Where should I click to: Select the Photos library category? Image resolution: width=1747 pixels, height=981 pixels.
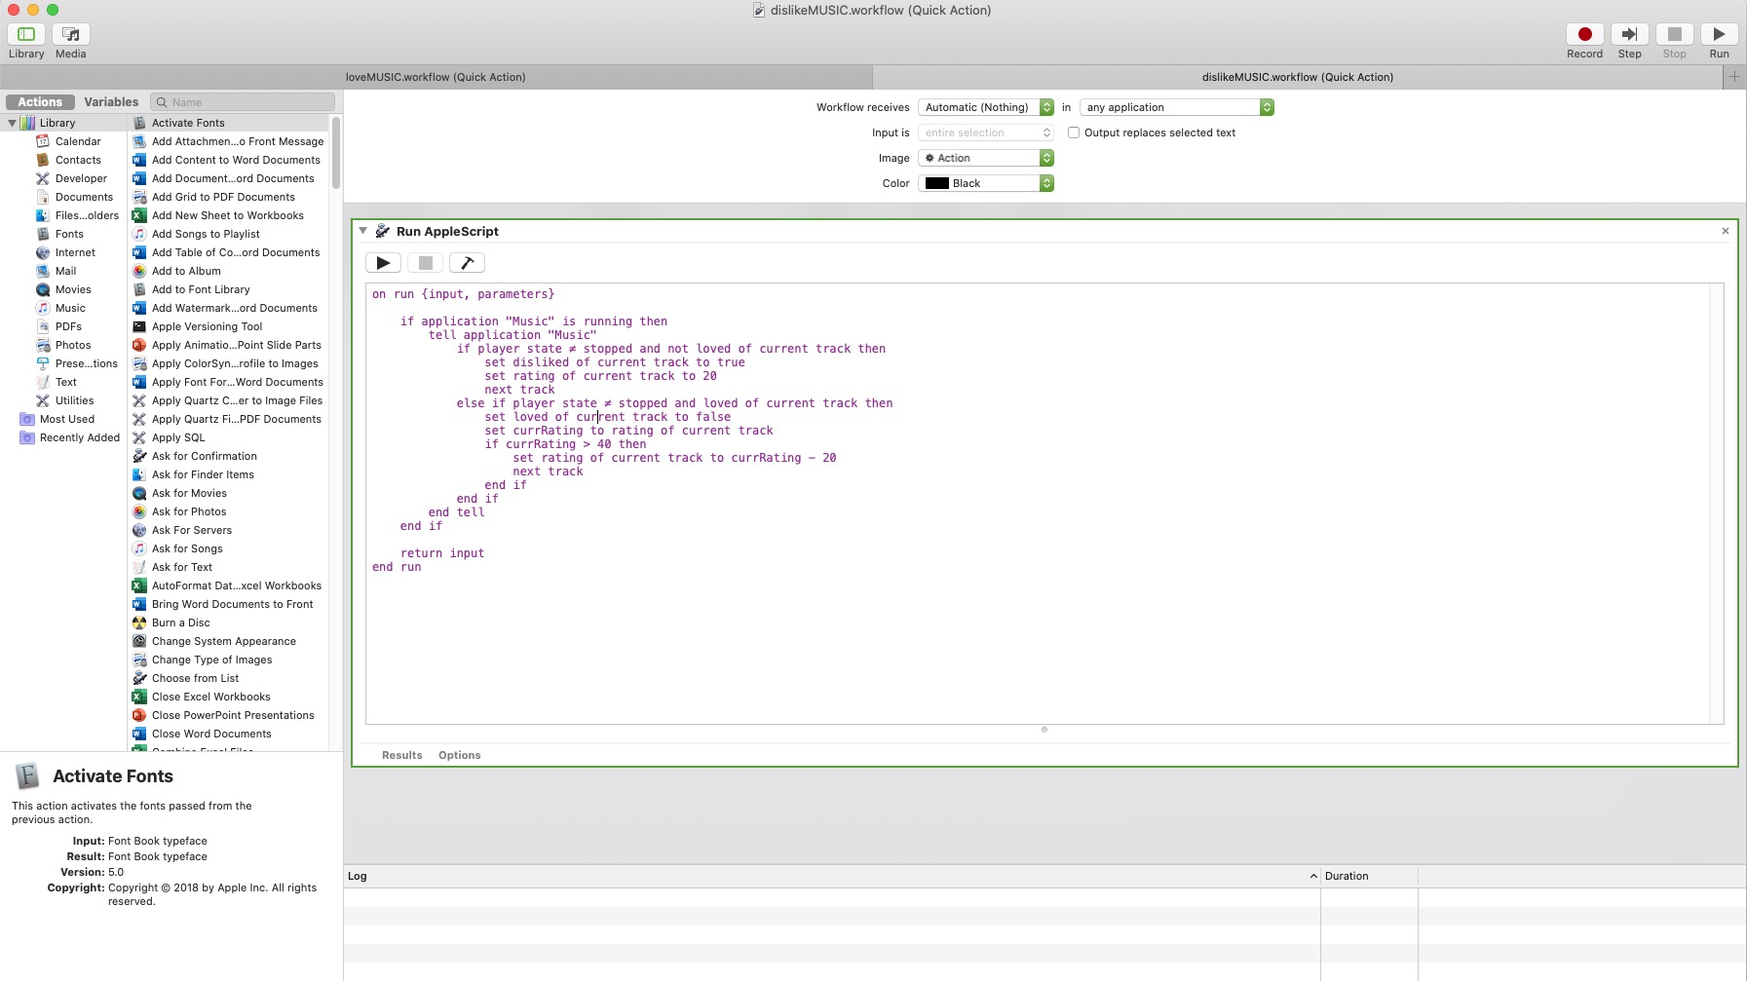tap(72, 345)
